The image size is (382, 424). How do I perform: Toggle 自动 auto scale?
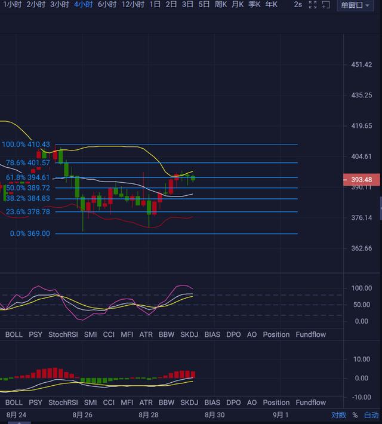(x=371, y=415)
